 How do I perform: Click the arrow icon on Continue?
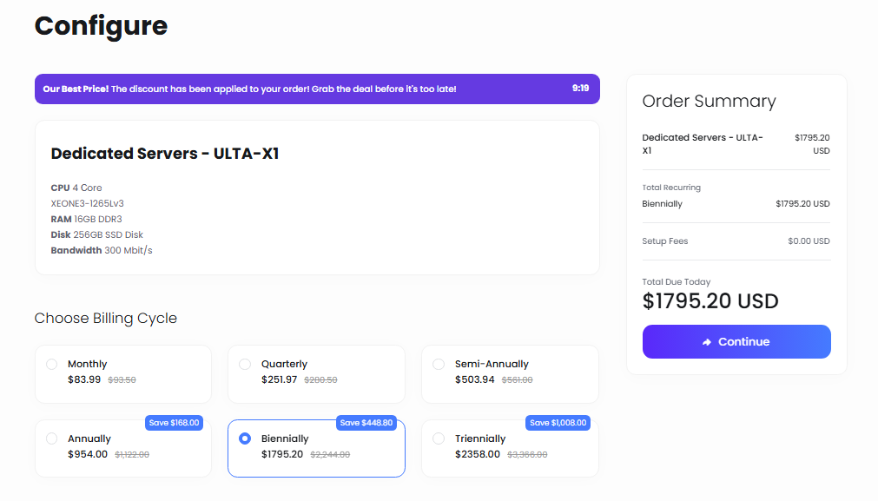point(707,342)
